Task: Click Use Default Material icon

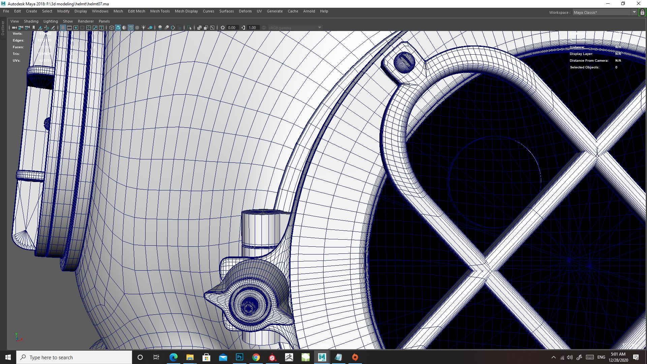Action: point(124,28)
